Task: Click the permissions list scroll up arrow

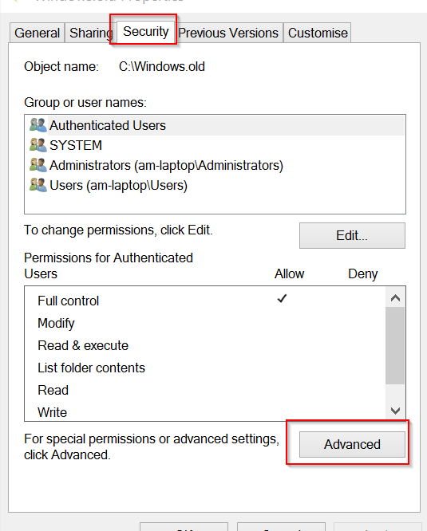Action: [395, 297]
